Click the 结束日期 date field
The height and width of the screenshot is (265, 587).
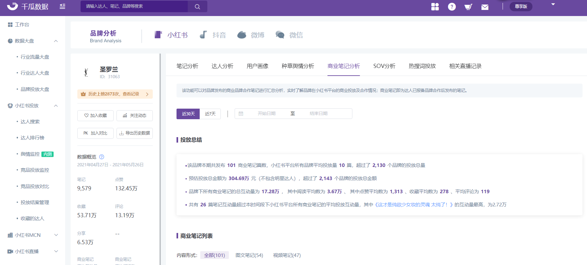coord(318,113)
